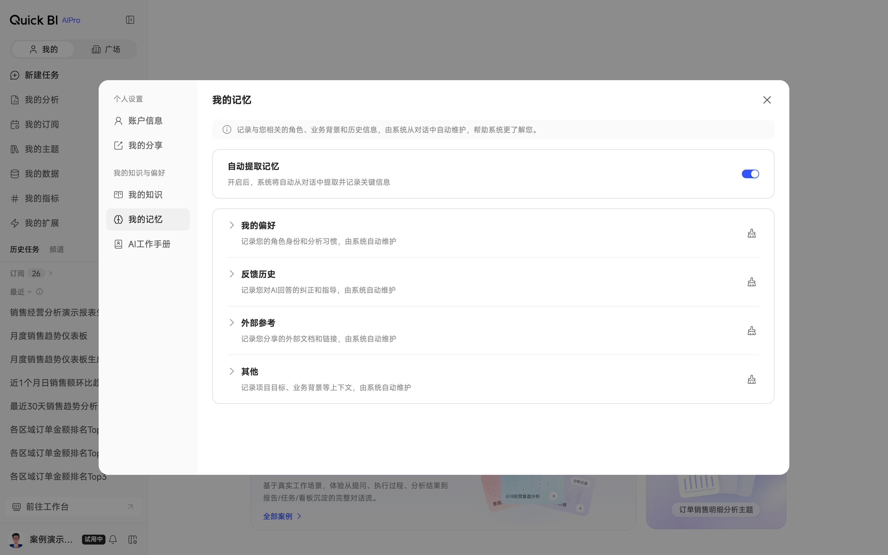
Task: Expand the 其他 section
Action: pos(232,372)
